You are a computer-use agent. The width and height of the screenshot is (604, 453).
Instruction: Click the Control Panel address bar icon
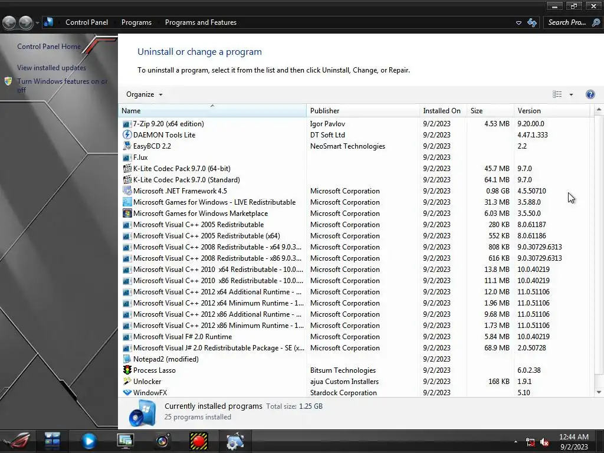pos(48,22)
